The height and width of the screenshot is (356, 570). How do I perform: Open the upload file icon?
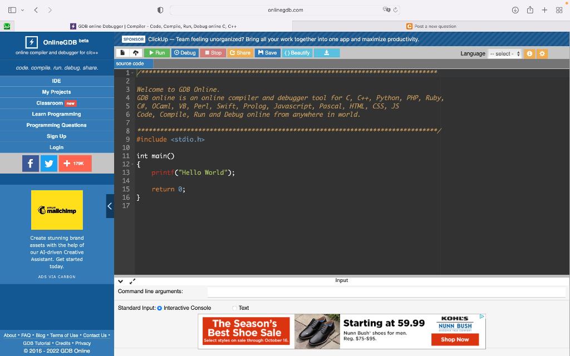(137, 52)
